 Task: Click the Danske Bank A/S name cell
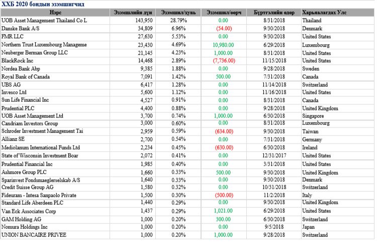pos(23,29)
